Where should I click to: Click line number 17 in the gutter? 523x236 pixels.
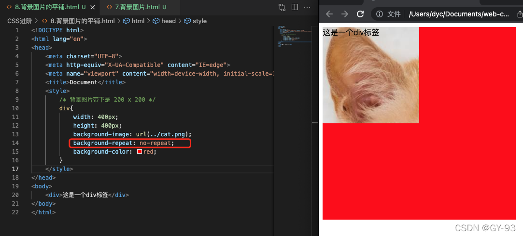[15, 169]
